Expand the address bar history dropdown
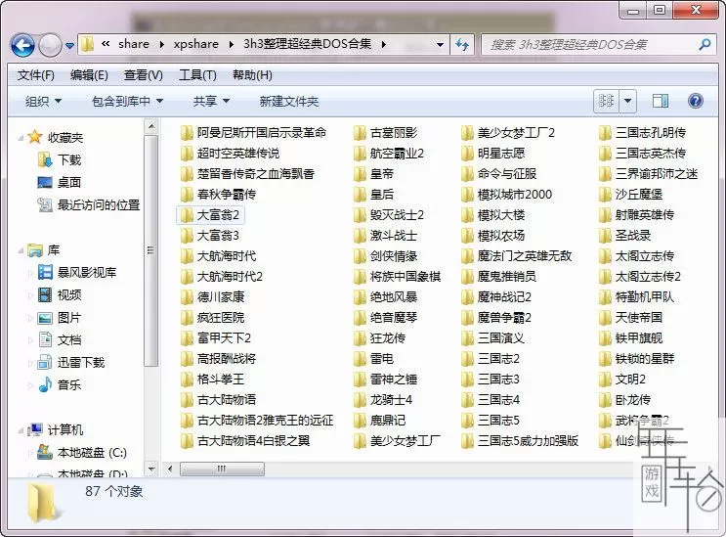The width and height of the screenshot is (726, 537). tap(440, 44)
